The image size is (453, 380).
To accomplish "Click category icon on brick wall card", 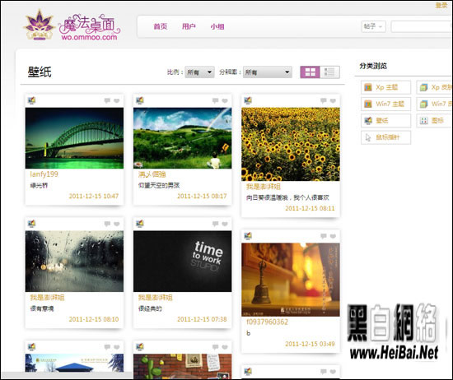I will click(140, 347).
